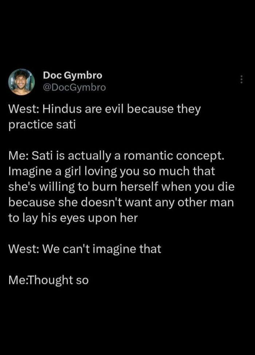This screenshot has height=355, width=255.
Task: Click the line 'to lay his eyes upon her'
Action: 73,218
